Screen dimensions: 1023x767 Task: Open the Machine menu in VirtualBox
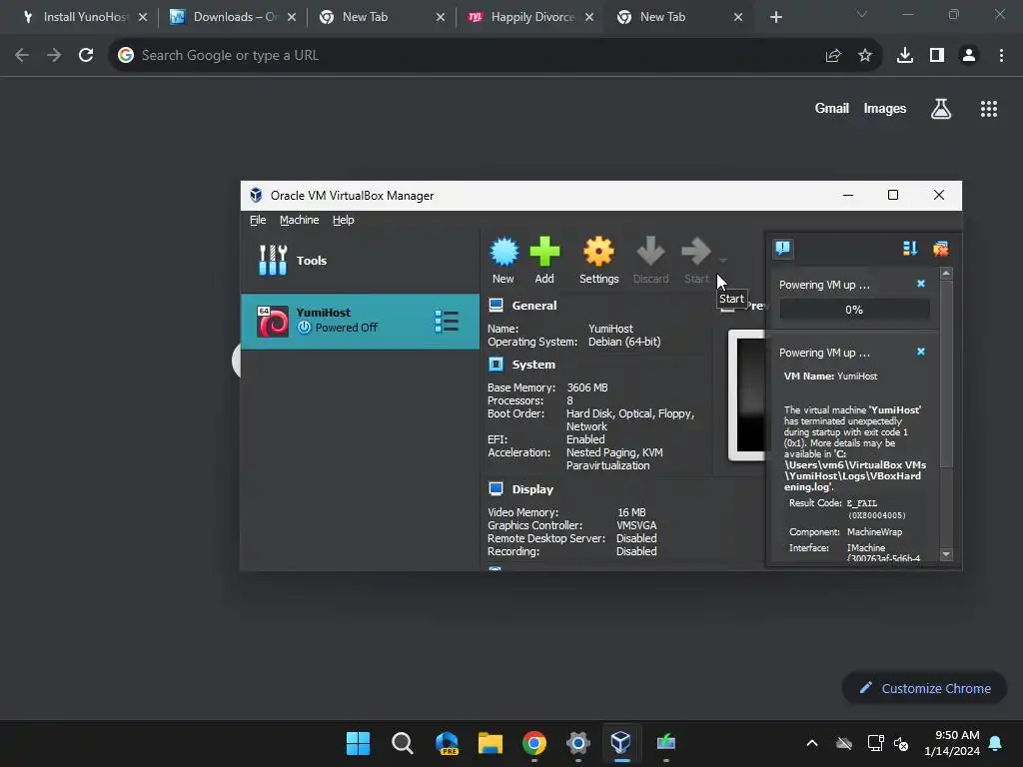click(300, 220)
